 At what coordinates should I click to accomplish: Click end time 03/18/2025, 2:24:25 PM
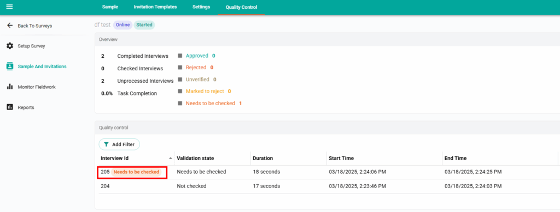click(x=473, y=172)
